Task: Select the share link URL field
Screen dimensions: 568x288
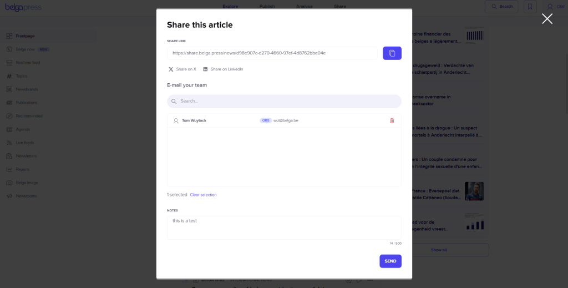Action: pos(272,53)
